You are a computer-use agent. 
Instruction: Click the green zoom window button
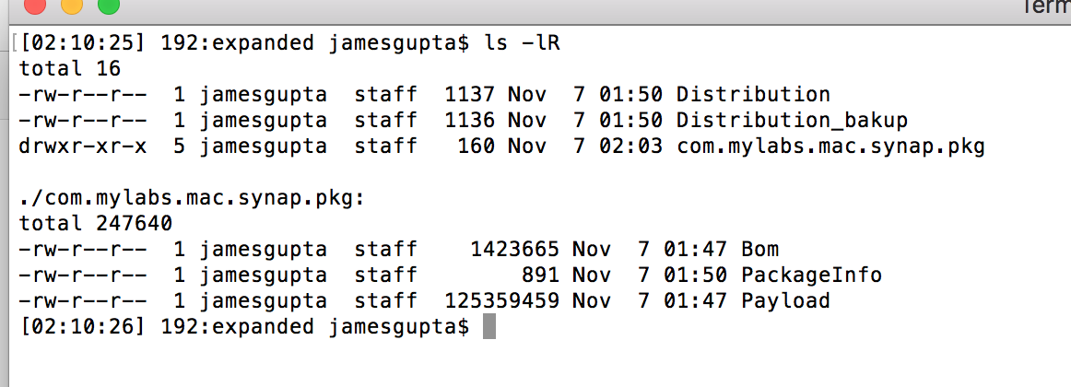pyautogui.click(x=109, y=6)
